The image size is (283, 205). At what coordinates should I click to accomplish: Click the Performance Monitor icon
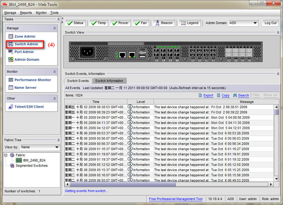point(11,80)
